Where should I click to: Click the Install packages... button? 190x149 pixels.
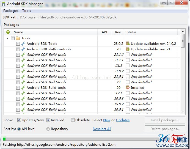[165, 120]
